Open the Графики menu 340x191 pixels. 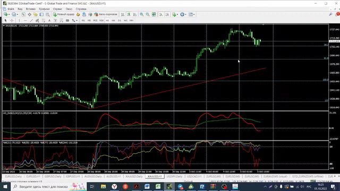tap(44, 9)
